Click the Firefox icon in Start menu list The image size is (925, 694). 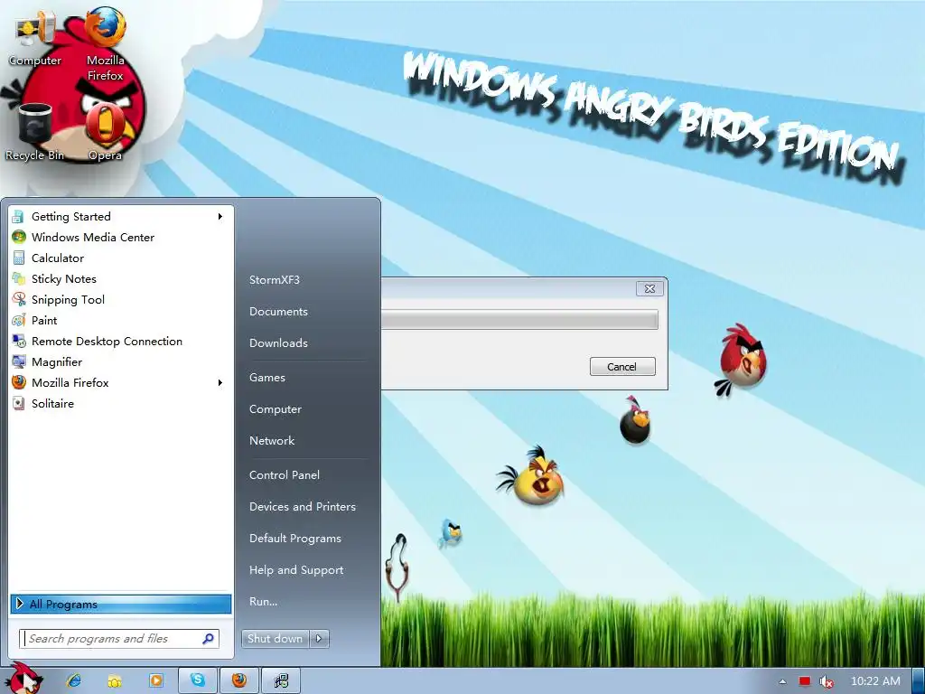[19, 382]
